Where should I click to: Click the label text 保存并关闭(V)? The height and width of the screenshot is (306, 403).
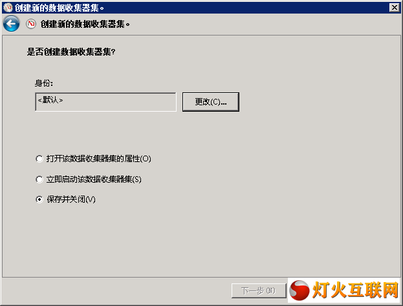[71, 199]
